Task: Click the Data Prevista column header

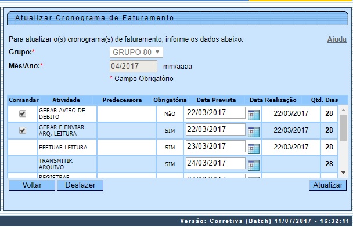Action: (x=216, y=100)
